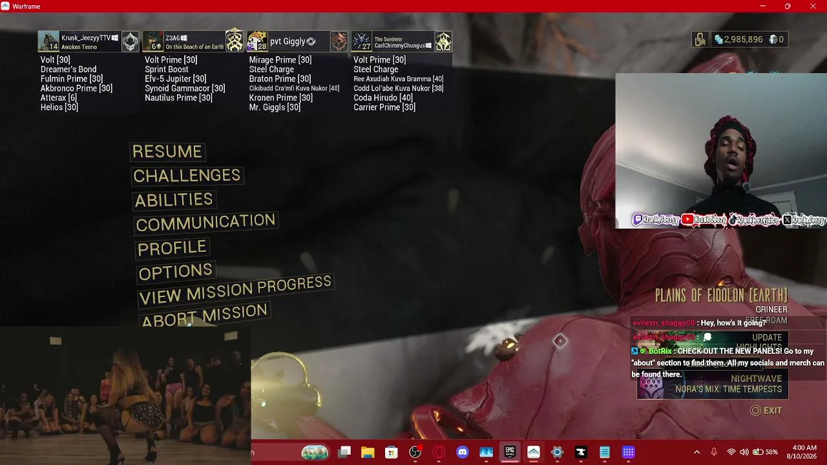This screenshot has height=465, width=827.
Task: Select VIEW MISSION PROGRESS menu entry
Action: pyautogui.click(x=235, y=290)
